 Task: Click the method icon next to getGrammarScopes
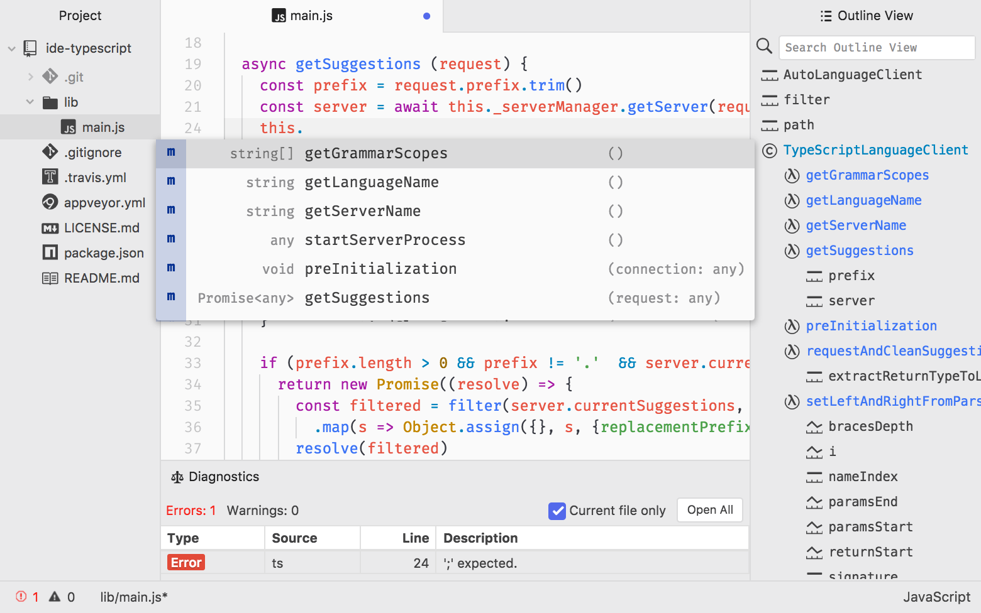[792, 175]
